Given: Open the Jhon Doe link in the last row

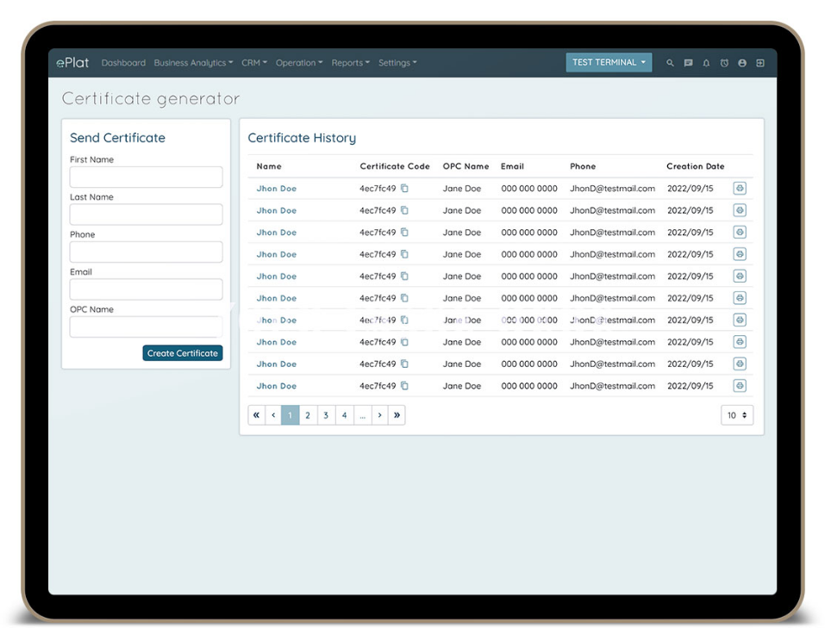Looking at the screenshot, I should point(276,386).
